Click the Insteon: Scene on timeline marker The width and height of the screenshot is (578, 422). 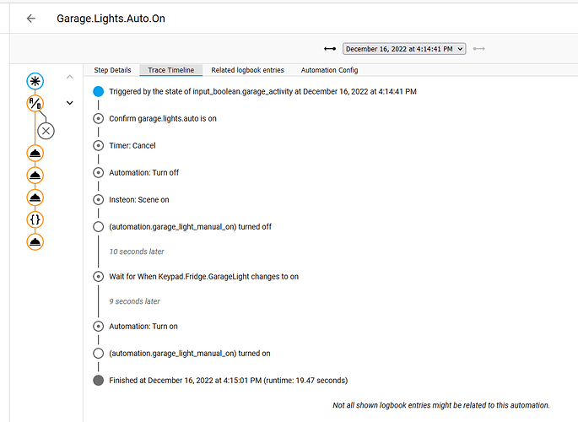99,199
